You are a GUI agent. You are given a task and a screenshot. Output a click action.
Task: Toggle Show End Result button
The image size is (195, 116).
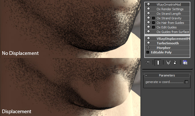coord(157,63)
